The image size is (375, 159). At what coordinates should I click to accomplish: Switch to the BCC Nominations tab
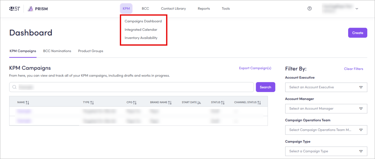coord(57,51)
